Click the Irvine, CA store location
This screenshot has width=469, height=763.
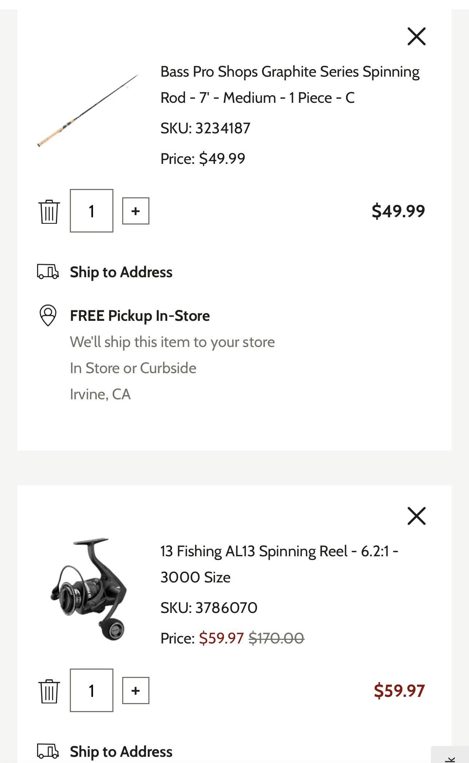click(100, 394)
